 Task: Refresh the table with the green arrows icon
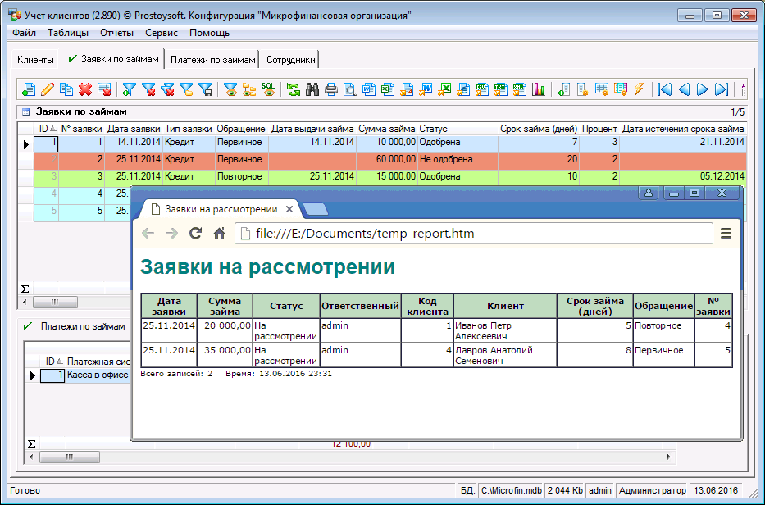click(294, 89)
